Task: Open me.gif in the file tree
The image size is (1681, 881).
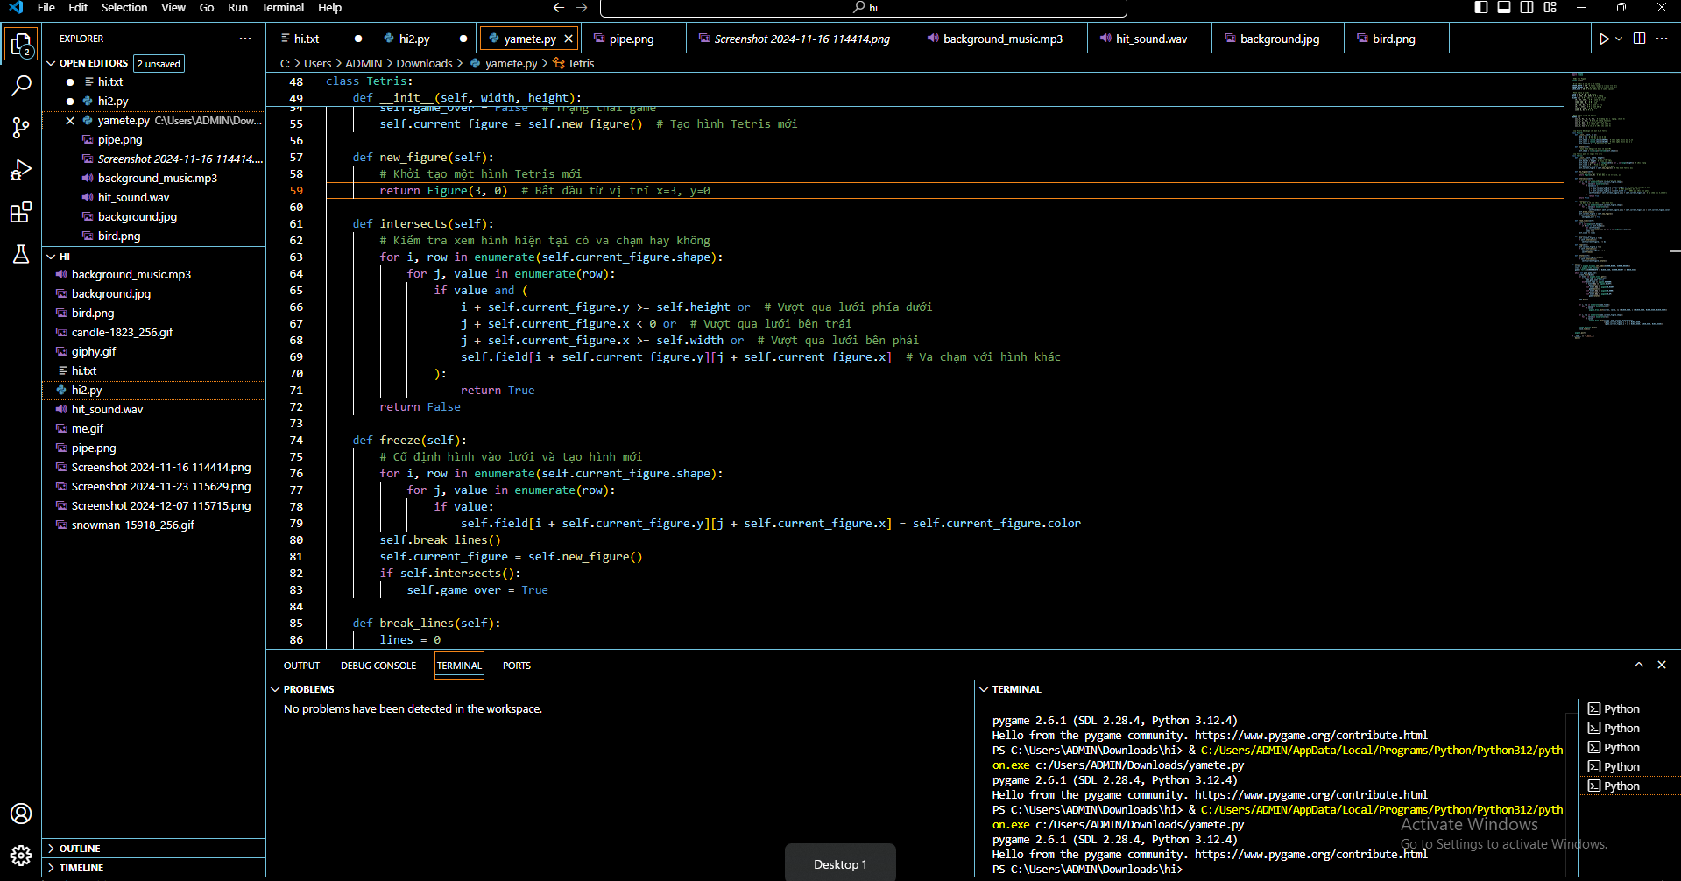Action: coord(154,428)
